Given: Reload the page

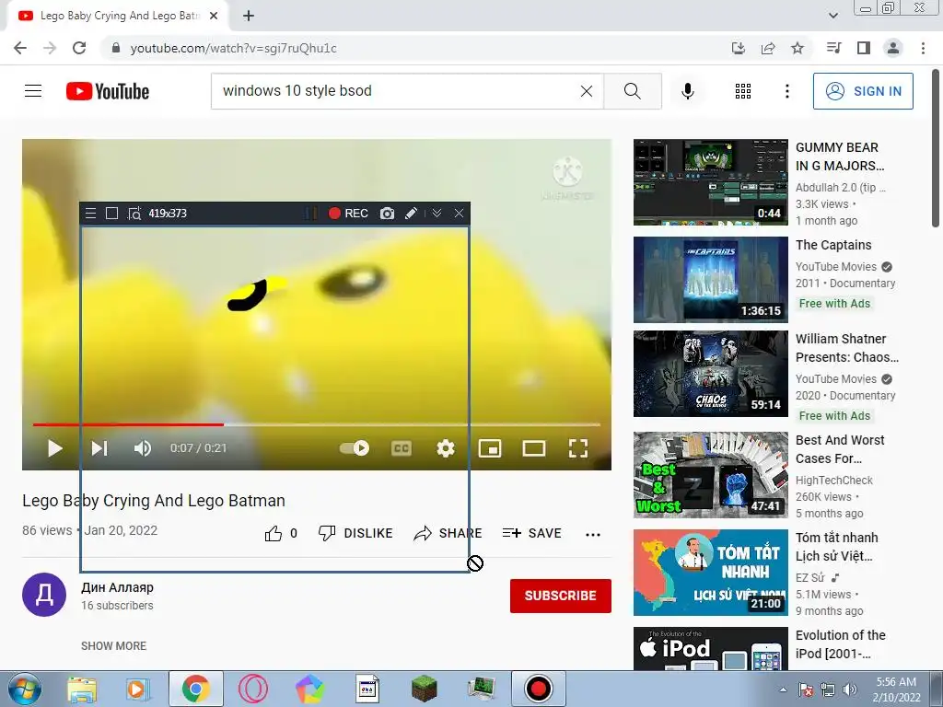Looking at the screenshot, I should click(79, 48).
